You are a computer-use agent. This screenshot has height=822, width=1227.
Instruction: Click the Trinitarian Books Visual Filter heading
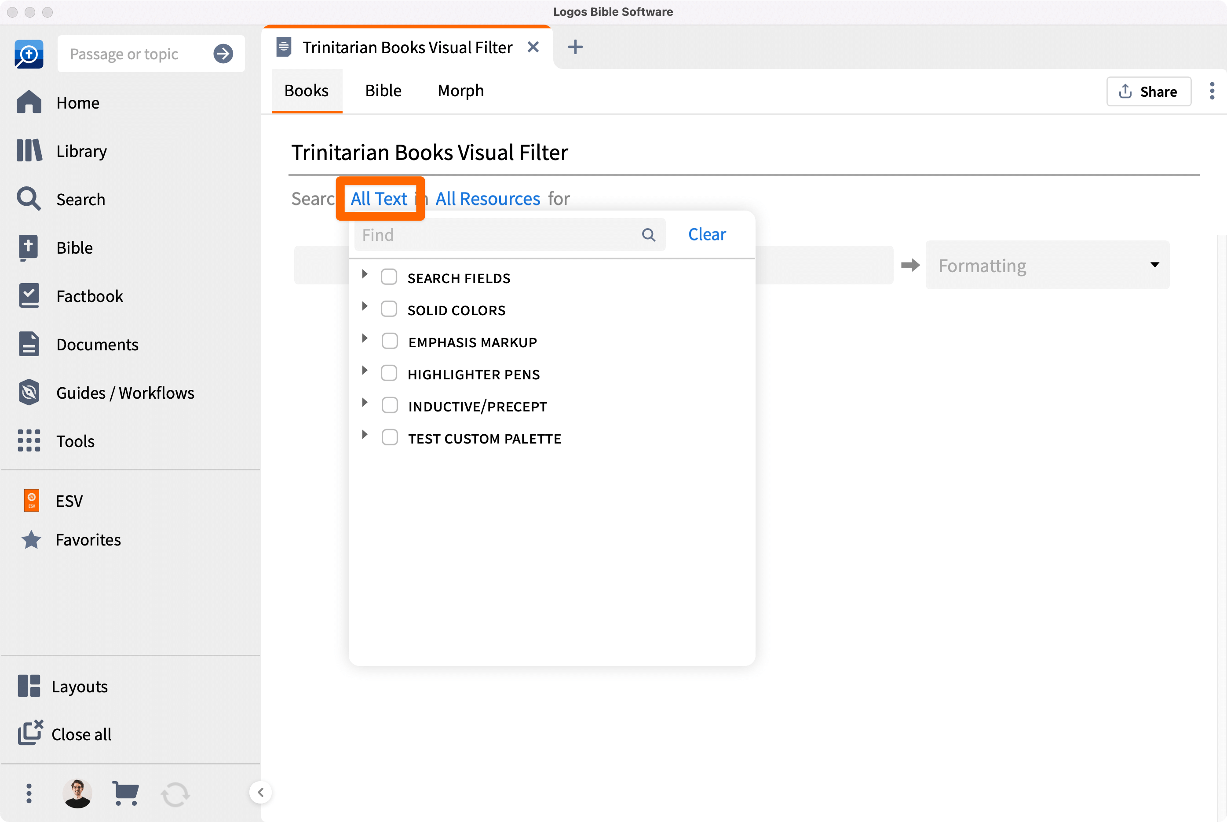429,152
